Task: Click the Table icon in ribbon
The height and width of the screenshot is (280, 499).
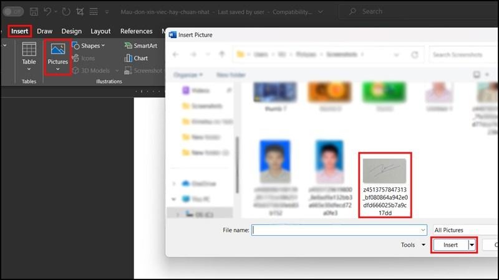Action: [x=29, y=54]
